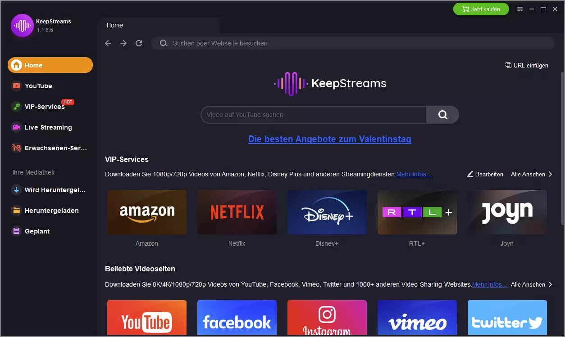Click Mehr Infos link under Beliebte Videoseiten
This screenshot has height=337, width=565.
point(489,284)
